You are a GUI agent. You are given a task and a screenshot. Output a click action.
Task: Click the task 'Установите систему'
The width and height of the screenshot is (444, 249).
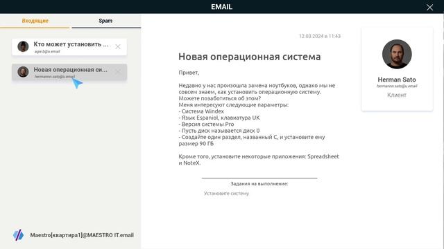pyautogui.click(x=226, y=194)
